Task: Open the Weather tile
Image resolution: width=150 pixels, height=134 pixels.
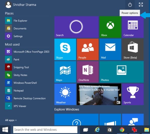Action: (65, 94)
